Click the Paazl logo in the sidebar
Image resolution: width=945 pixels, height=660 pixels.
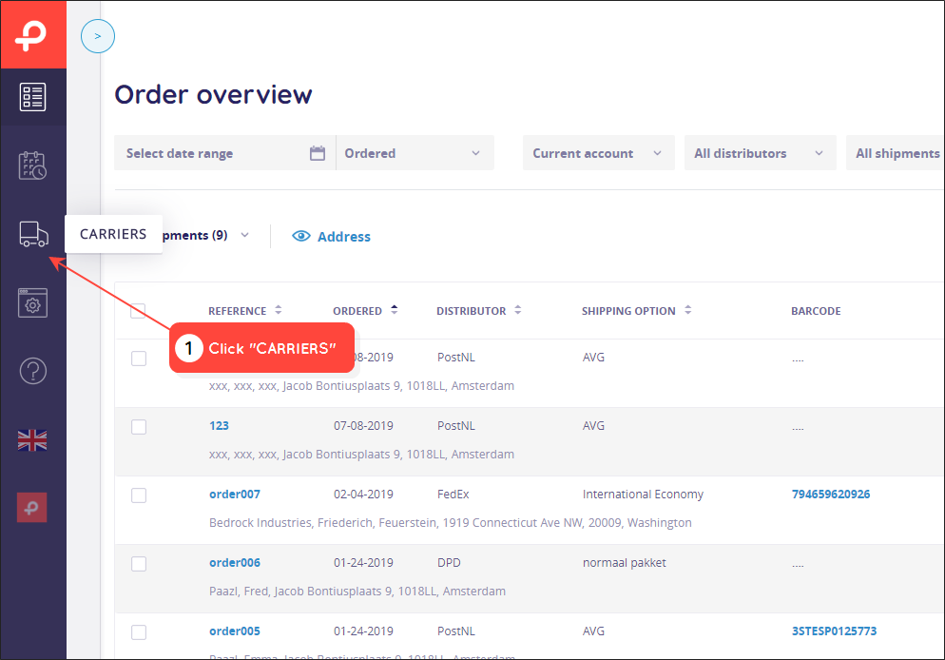click(31, 35)
